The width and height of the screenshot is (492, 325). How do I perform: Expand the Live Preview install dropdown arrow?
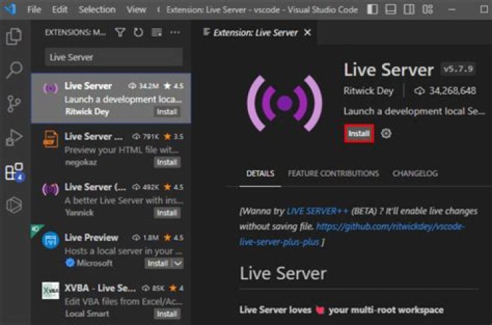point(178,263)
